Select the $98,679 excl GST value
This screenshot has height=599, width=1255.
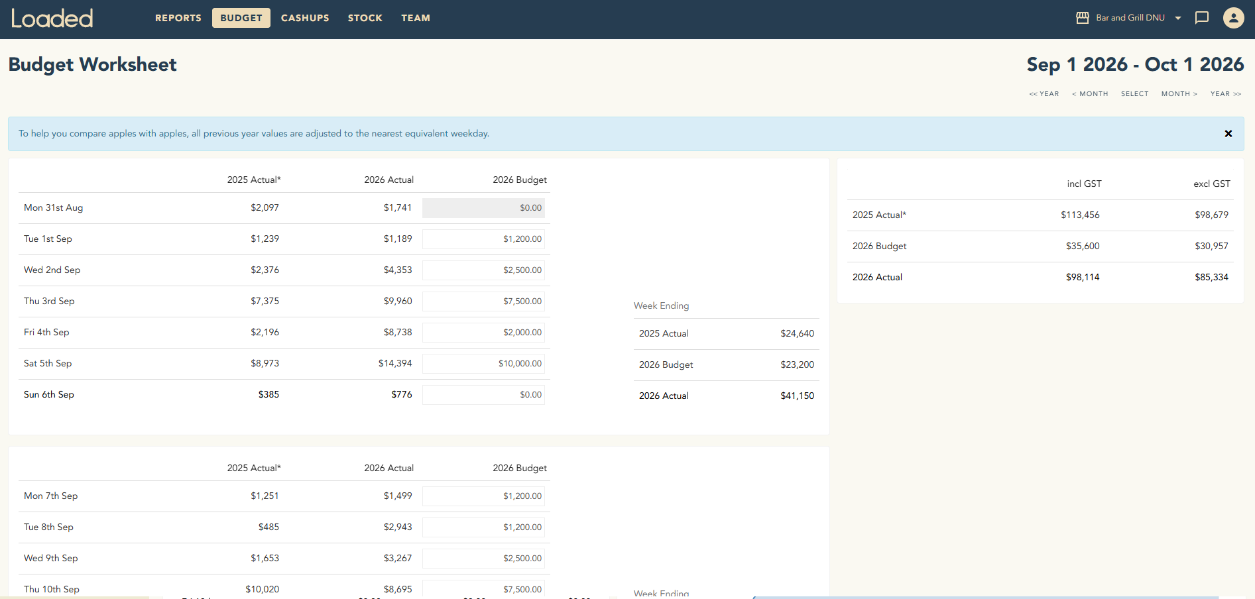click(x=1211, y=215)
